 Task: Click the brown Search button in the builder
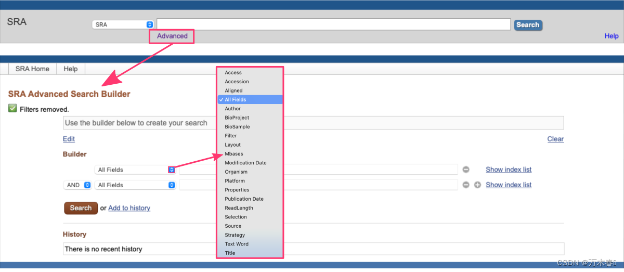click(81, 208)
